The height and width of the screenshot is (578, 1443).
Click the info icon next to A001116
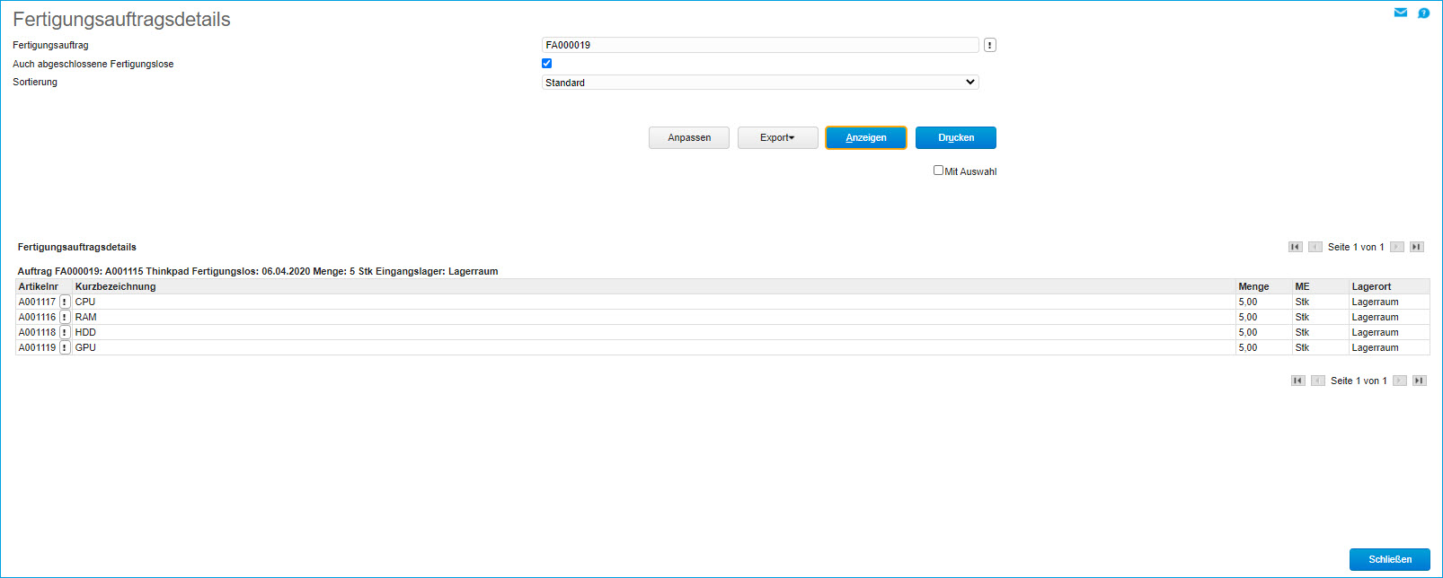click(x=65, y=318)
